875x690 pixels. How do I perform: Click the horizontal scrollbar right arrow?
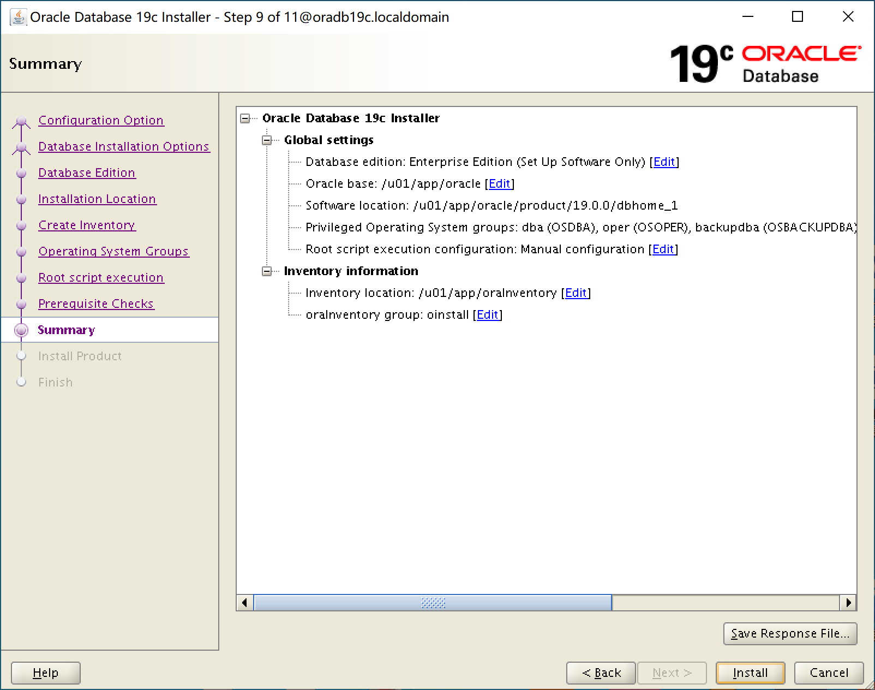click(x=848, y=603)
